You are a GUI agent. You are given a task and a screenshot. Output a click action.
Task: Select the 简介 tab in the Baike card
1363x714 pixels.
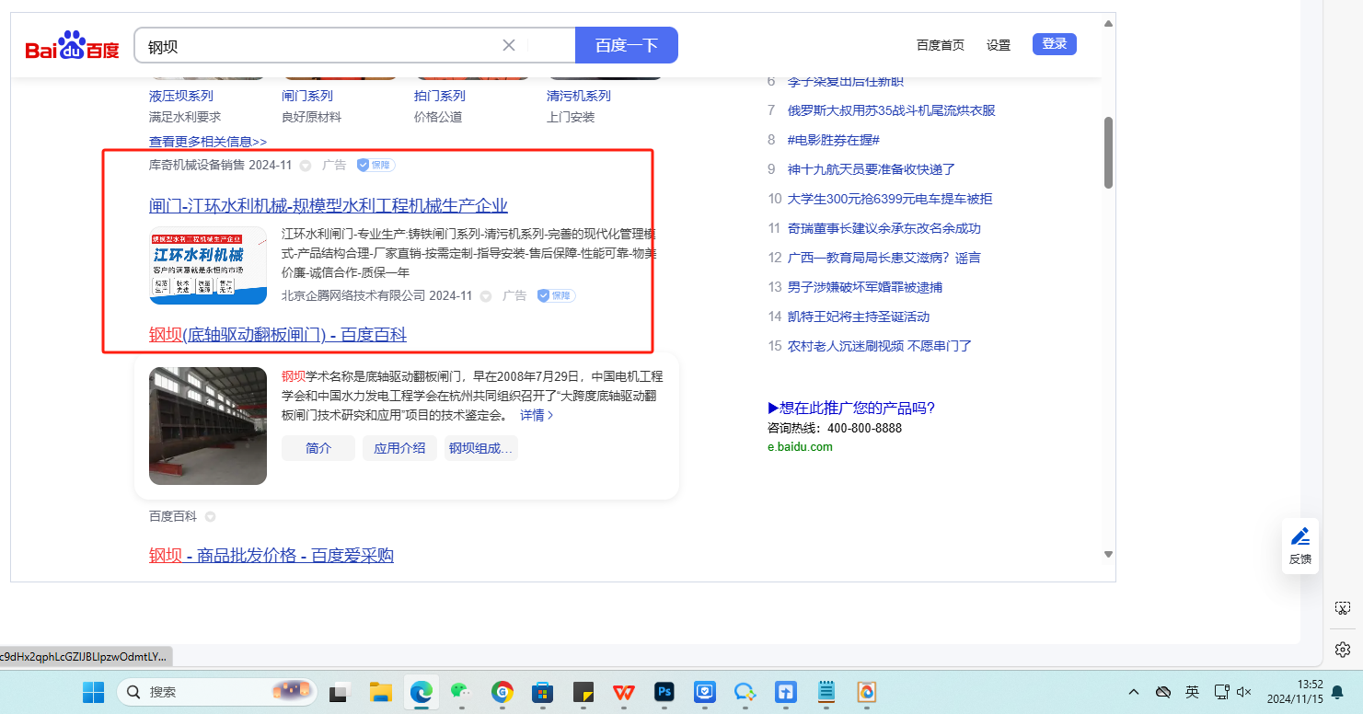click(x=318, y=448)
